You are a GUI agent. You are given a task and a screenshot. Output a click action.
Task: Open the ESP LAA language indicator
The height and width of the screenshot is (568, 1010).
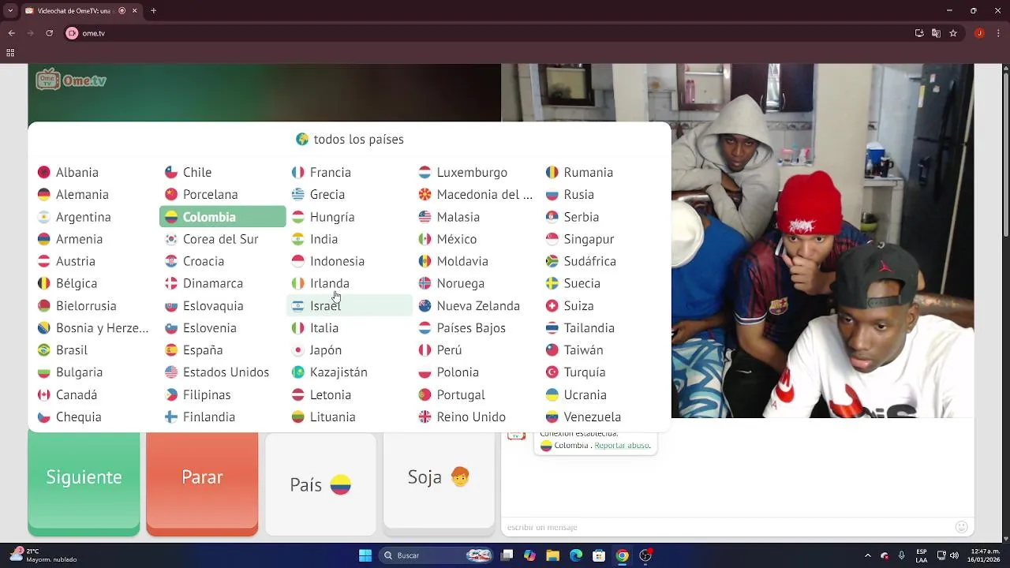pyautogui.click(x=922, y=555)
